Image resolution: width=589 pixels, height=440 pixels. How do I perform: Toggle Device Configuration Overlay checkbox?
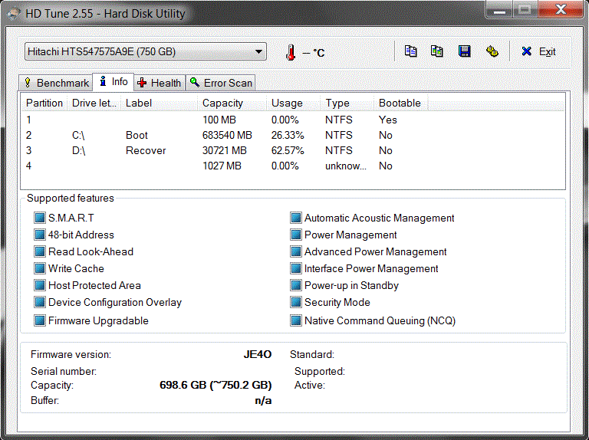[40, 302]
